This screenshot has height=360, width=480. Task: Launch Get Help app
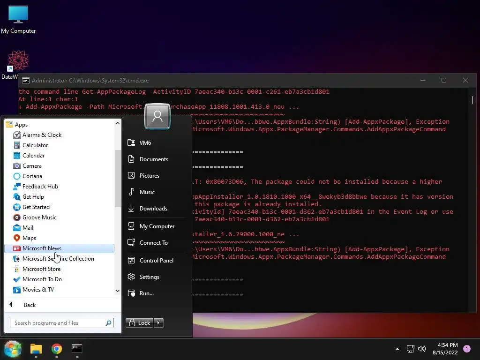click(x=60, y=196)
